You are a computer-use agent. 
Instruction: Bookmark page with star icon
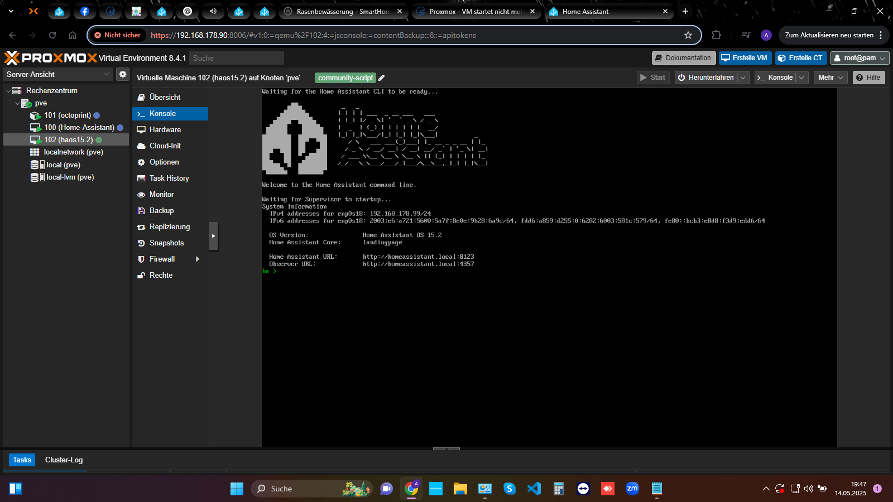click(688, 35)
